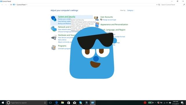Open the Action Center notifications icon
The width and height of the screenshot is (186, 105).
182,103
